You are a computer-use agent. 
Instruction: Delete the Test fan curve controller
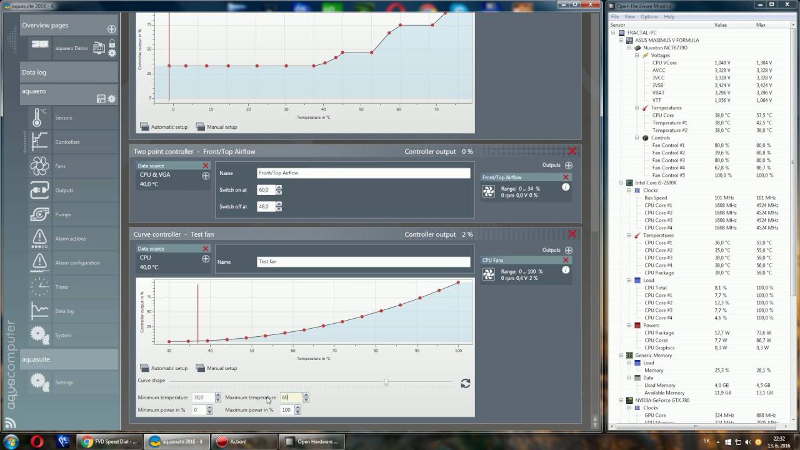click(572, 234)
